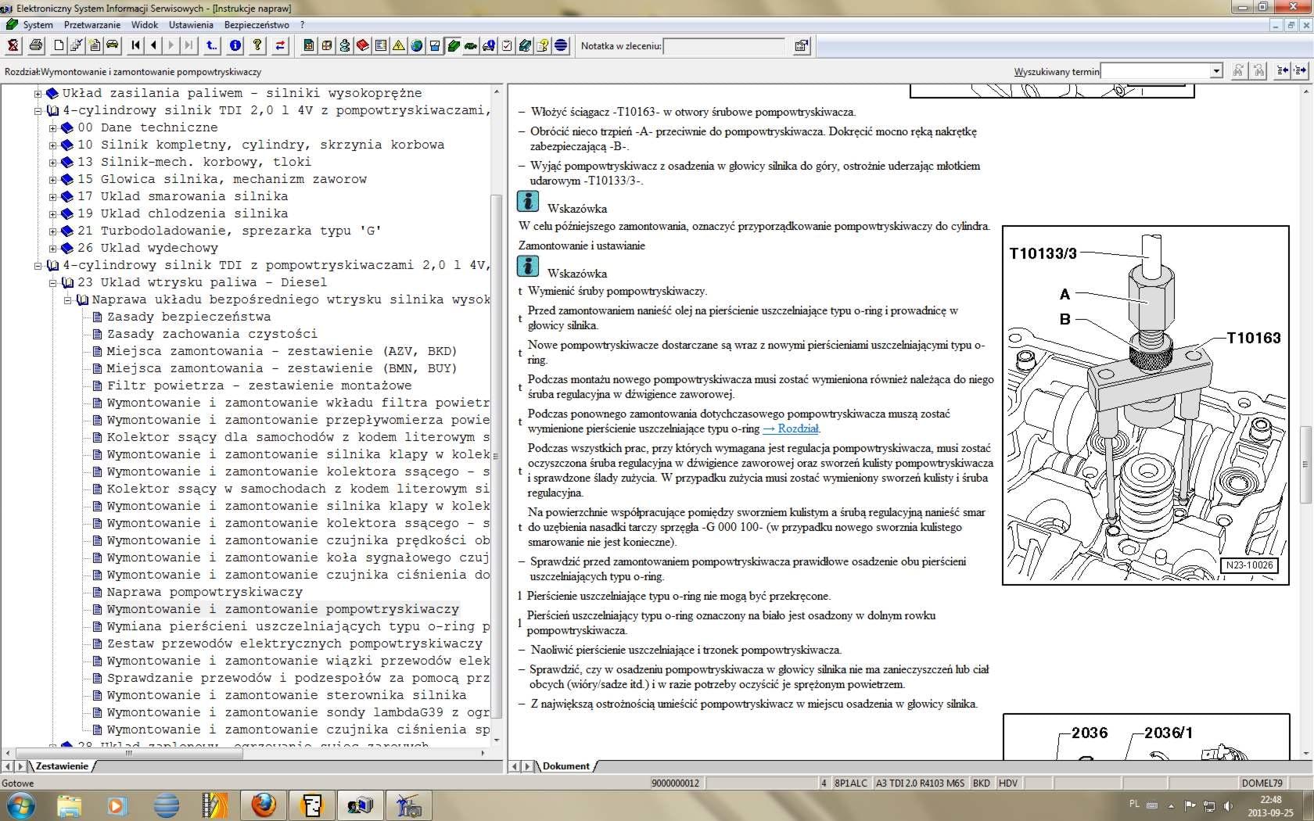Open the System menu
Image resolution: width=1314 pixels, height=821 pixels.
[38, 25]
